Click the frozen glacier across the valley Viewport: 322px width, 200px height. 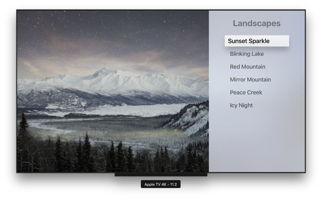(123, 109)
